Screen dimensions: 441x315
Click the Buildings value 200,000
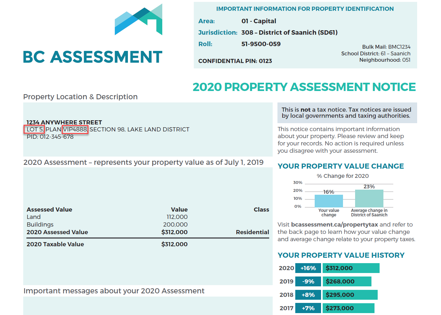point(175,225)
